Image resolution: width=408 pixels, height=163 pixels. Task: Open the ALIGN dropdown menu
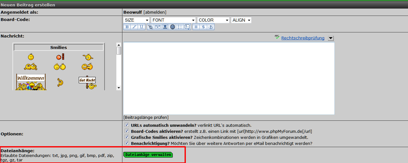point(241,20)
